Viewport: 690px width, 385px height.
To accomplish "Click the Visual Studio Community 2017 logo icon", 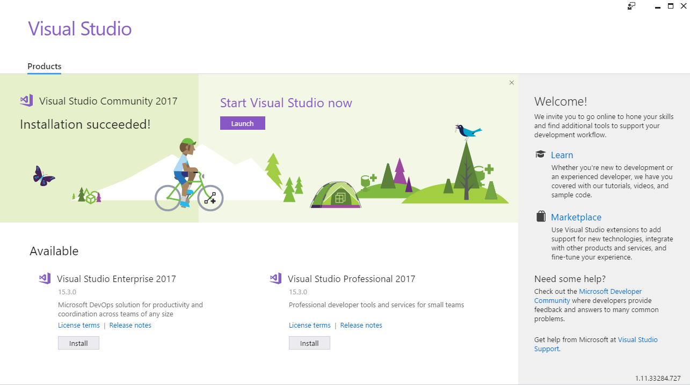I will 26,100.
